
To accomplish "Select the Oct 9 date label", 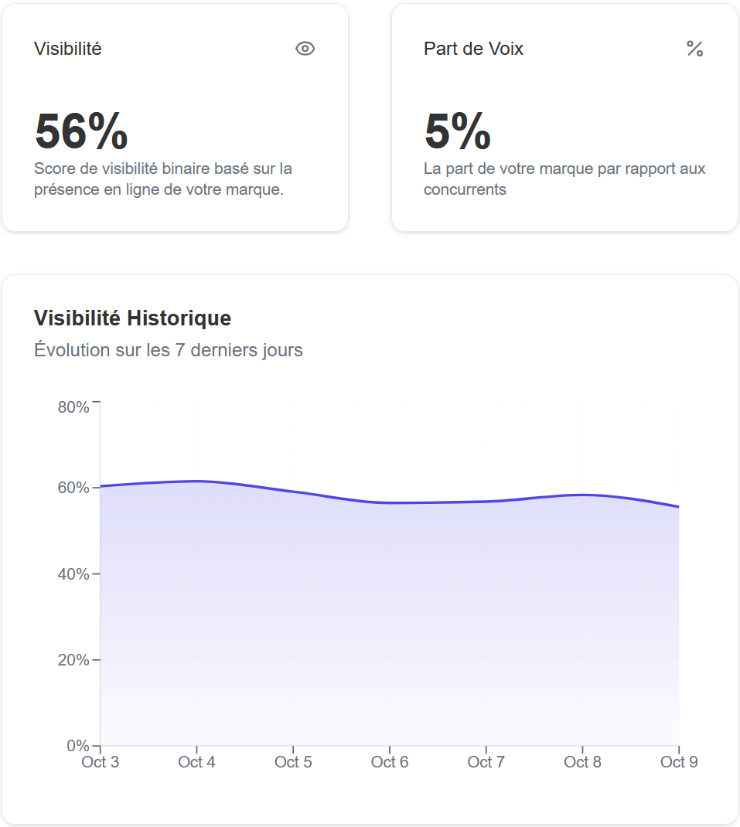I will click(679, 762).
